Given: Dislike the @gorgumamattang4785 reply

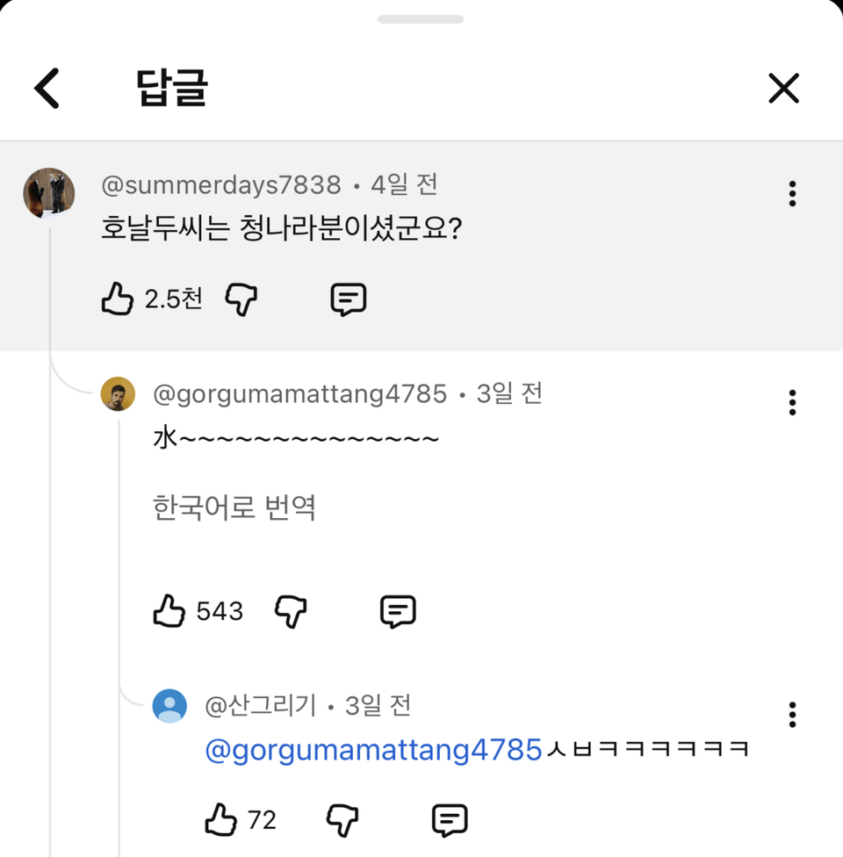Looking at the screenshot, I should (292, 611).
